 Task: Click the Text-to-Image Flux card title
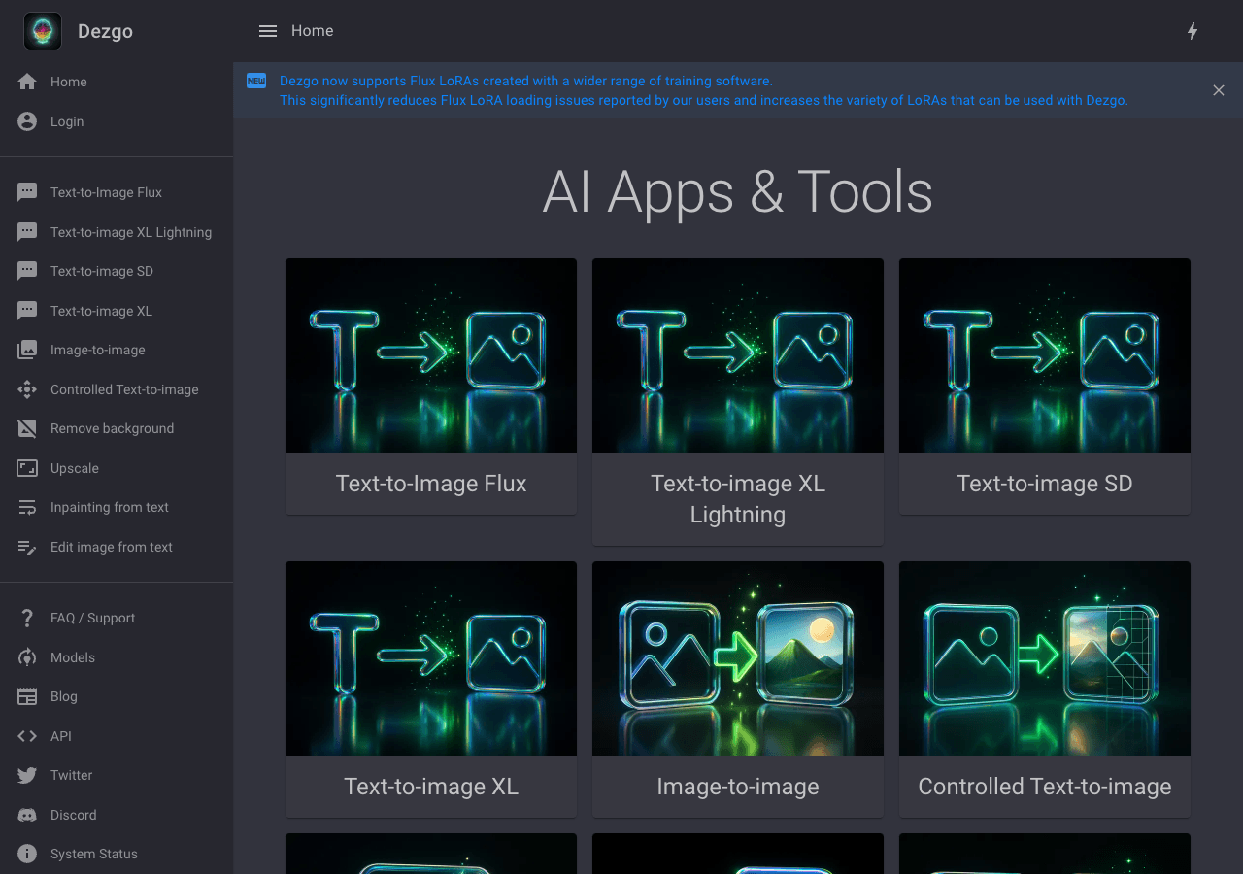click(x=431, y=484)
